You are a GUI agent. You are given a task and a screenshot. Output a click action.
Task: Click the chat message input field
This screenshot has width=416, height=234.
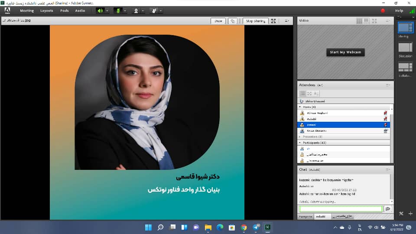pyautogui.click(x=341, y=209)
